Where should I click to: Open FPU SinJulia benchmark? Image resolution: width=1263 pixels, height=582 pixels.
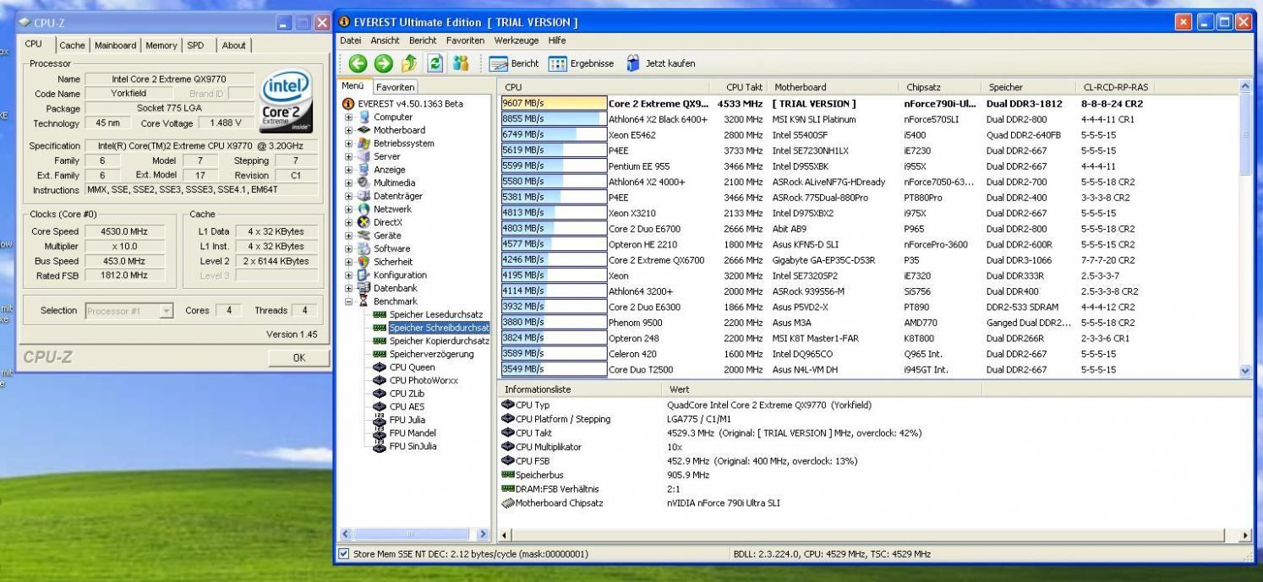[413, 446]
